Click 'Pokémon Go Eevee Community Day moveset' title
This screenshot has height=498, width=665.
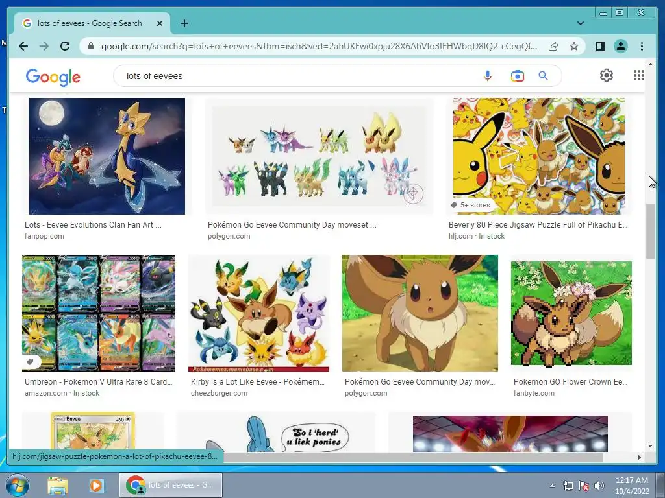click(x=292, y=225)
